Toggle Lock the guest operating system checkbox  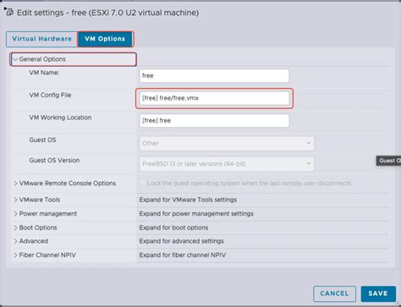[x=143, y=183]
